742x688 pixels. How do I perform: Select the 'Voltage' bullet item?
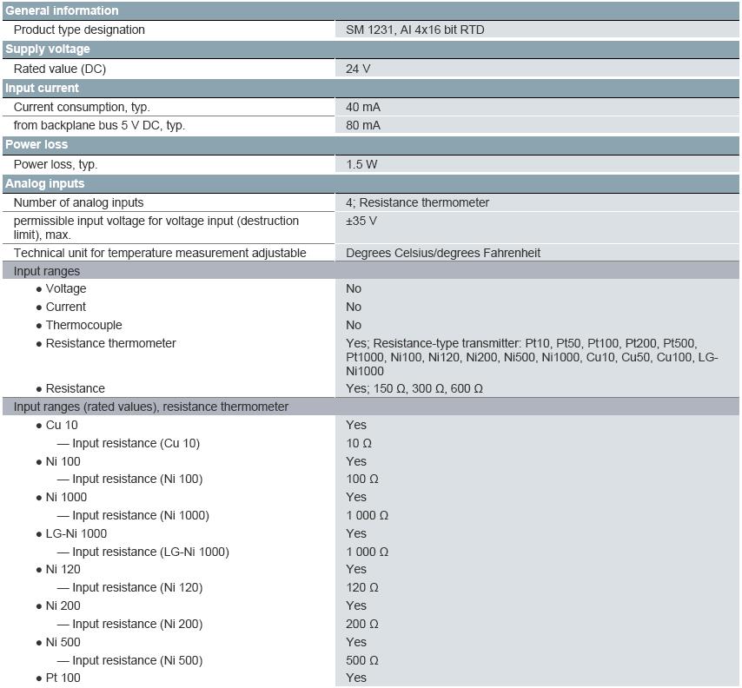pos(62,288)
